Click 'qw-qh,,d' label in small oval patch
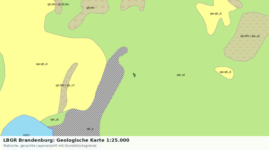The height and width of the screenshot is (150, 269). 225,72
